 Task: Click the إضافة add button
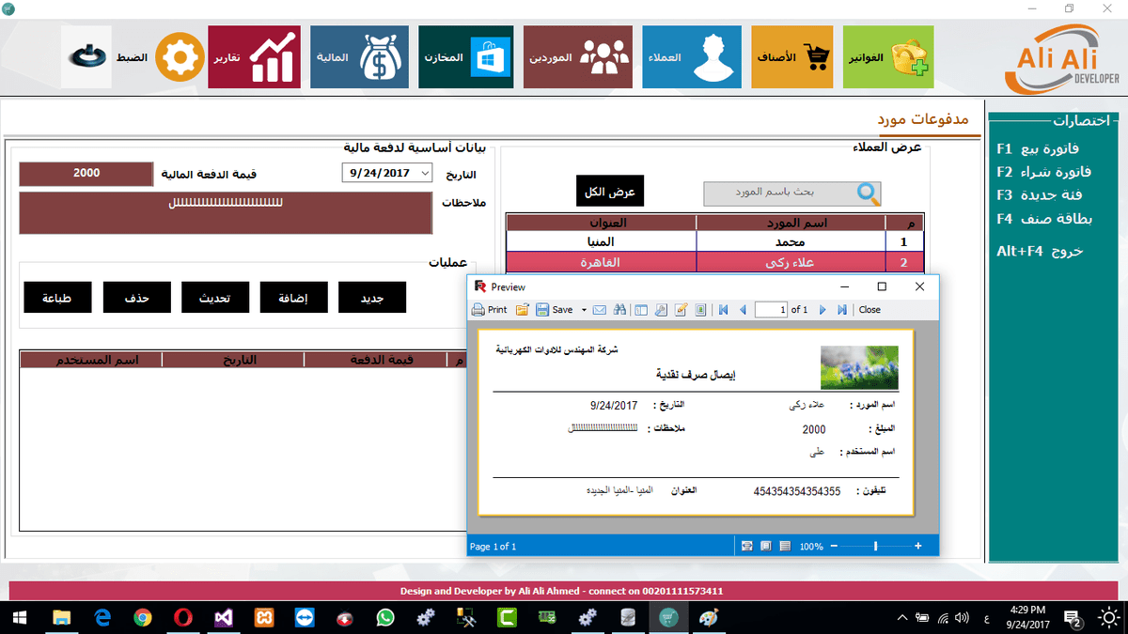(294, 298)
